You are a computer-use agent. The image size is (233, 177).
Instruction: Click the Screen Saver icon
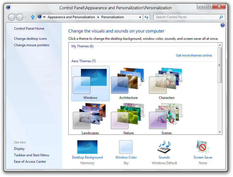[x=203, y=147]
